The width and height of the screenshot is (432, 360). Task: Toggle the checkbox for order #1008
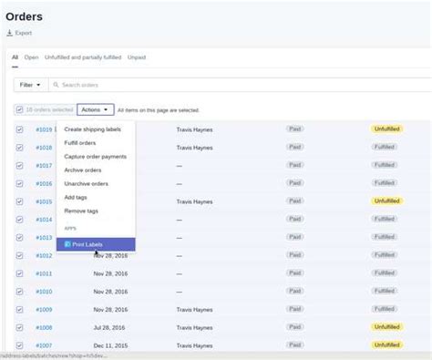(19, 327)
